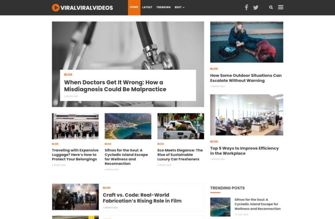Click the Sifnos island bay thumbnail image
The width and height of the screenshot is (335, 219).
128,126
